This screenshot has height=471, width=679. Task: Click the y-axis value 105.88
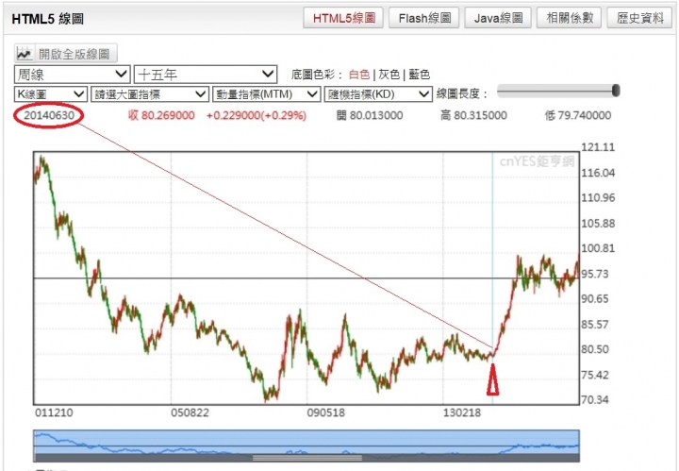[598, 224]
